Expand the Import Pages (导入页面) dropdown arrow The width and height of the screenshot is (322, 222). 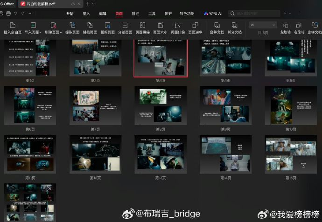coord(41,33)
